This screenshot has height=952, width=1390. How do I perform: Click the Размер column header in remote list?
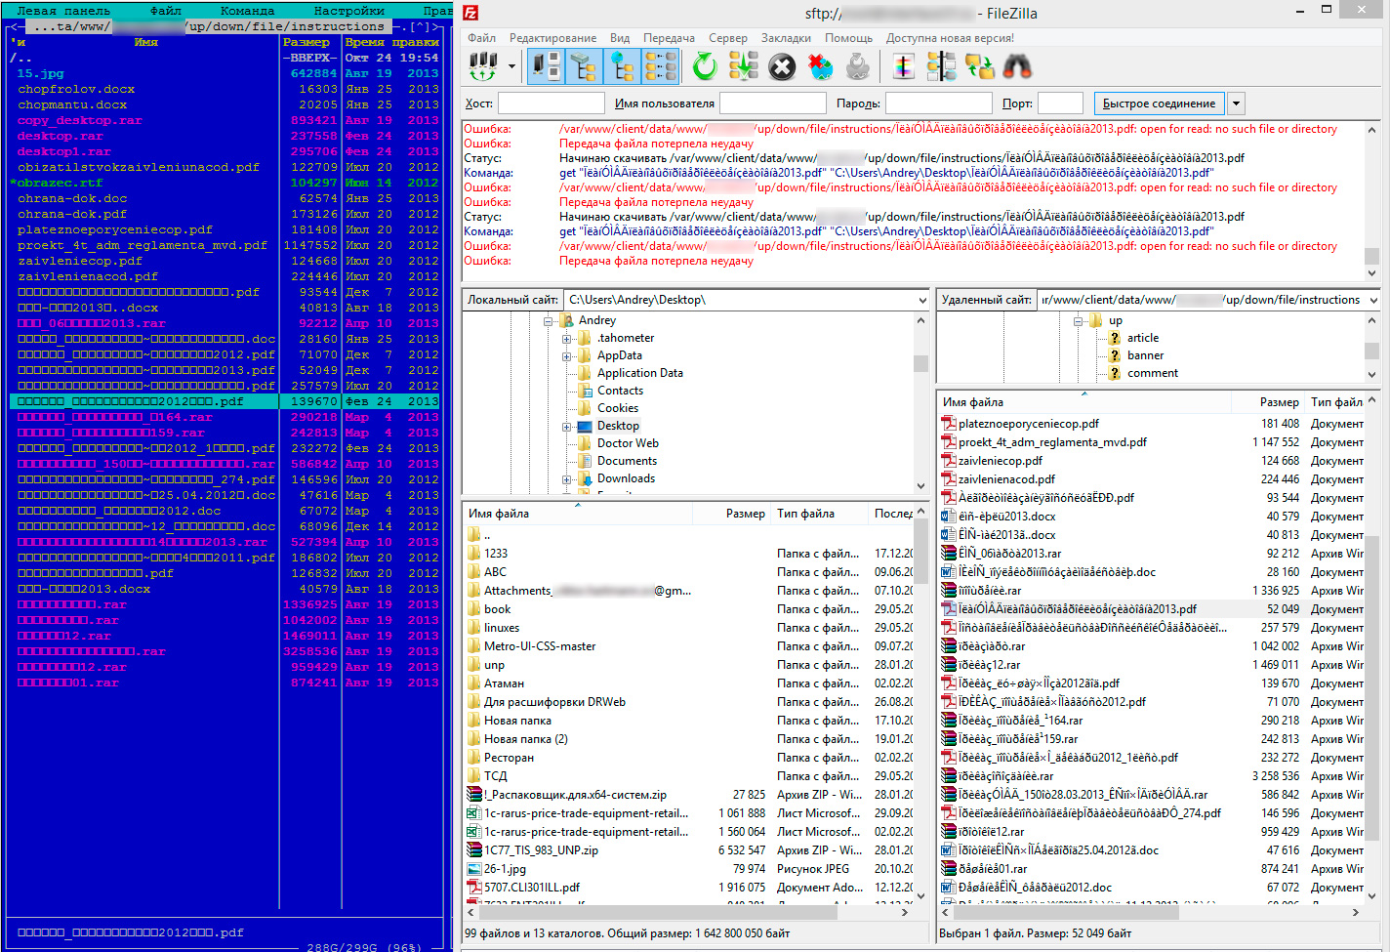1278,402
